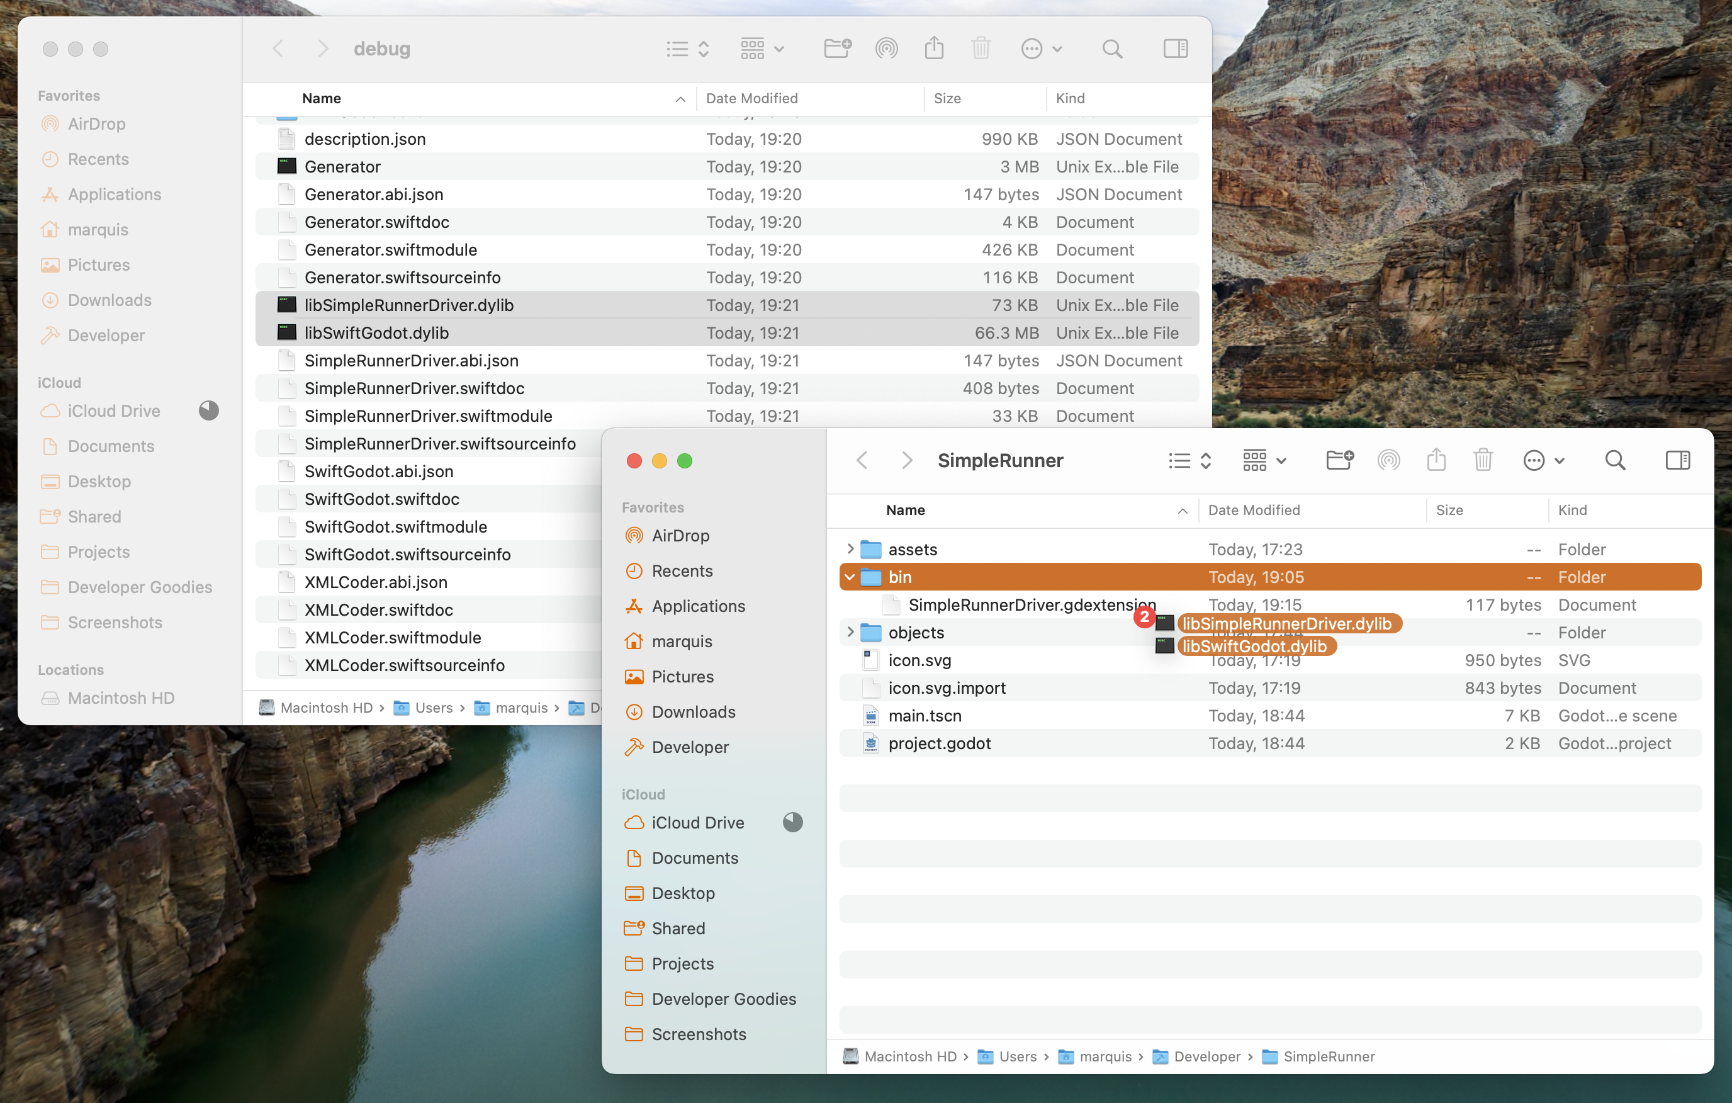1732x1103 pixels.
Task: Sort by Date Modified in SimpleRunner window
Action: (1254, 510)
